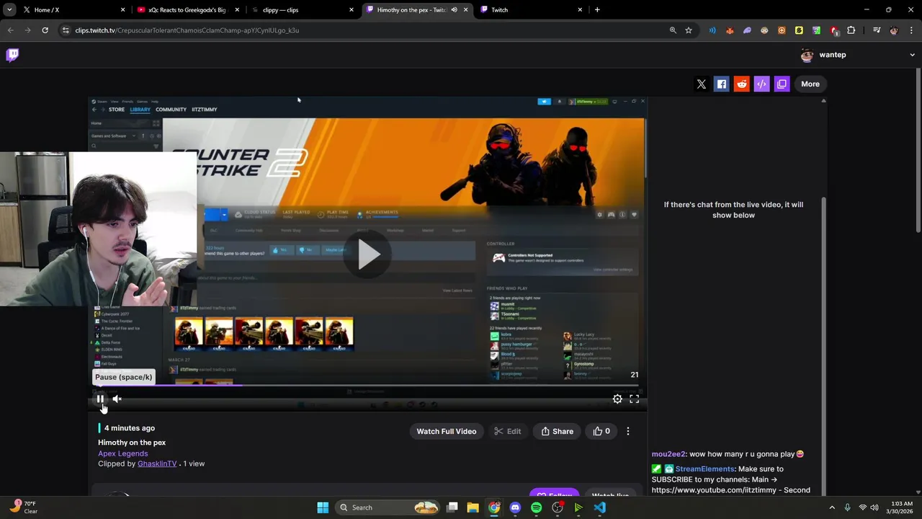Open the zoom magnifier in address bar
This screenshot has width=922, height=519.
(673, 30)
